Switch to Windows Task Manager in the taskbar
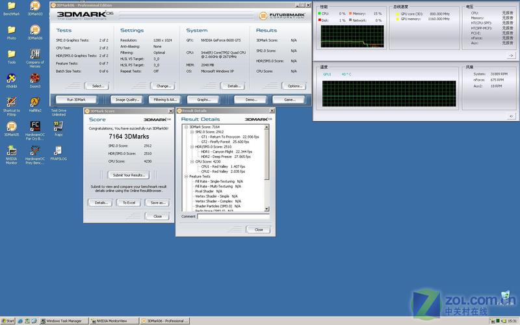This screenshot has height=325, width=520. 64,320
